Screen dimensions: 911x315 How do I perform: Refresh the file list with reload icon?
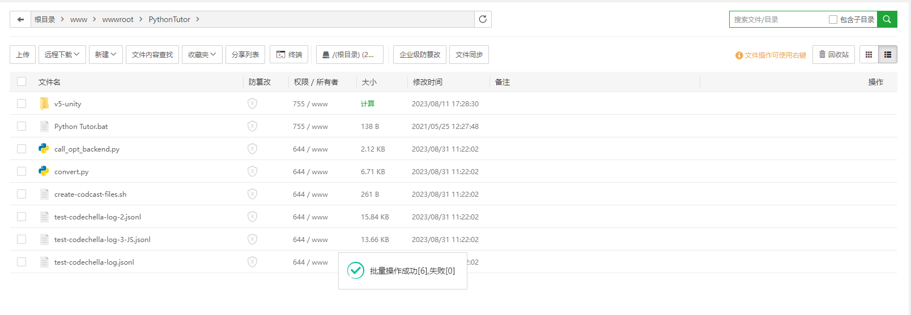483,19
